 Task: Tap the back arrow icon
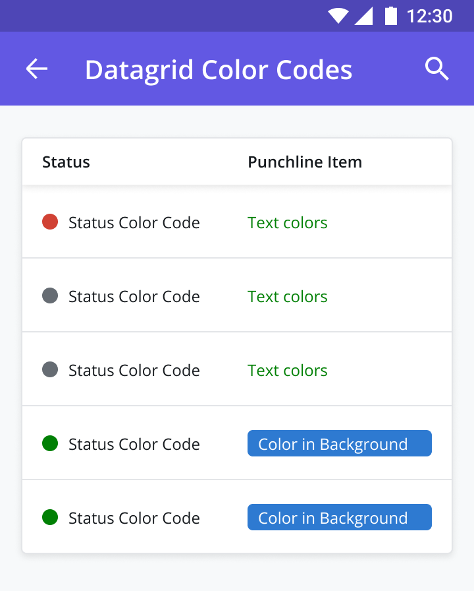(37, 69)
